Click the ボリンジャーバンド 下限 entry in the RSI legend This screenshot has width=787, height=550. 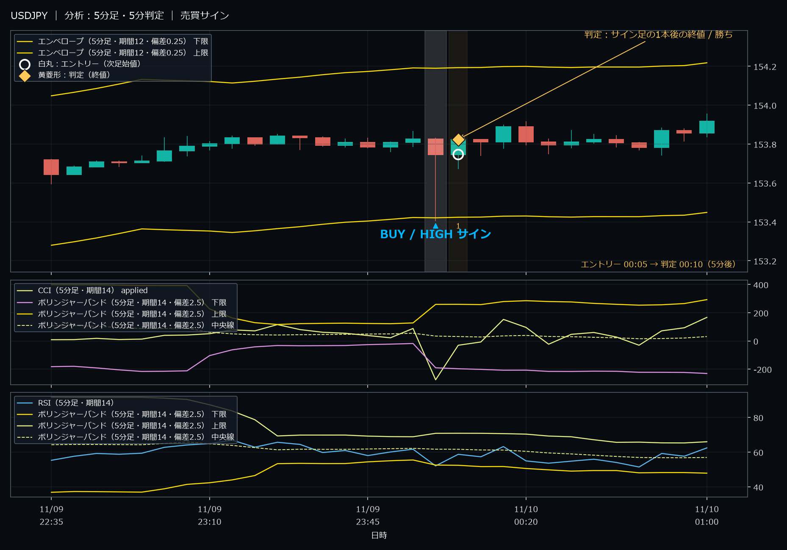(x=122, y=414)
